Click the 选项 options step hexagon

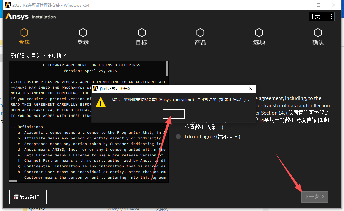(x=259, y=33)
